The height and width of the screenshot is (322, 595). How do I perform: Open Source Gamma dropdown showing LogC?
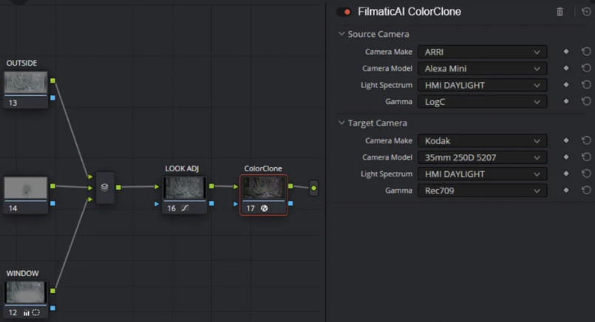coord(483,102)
